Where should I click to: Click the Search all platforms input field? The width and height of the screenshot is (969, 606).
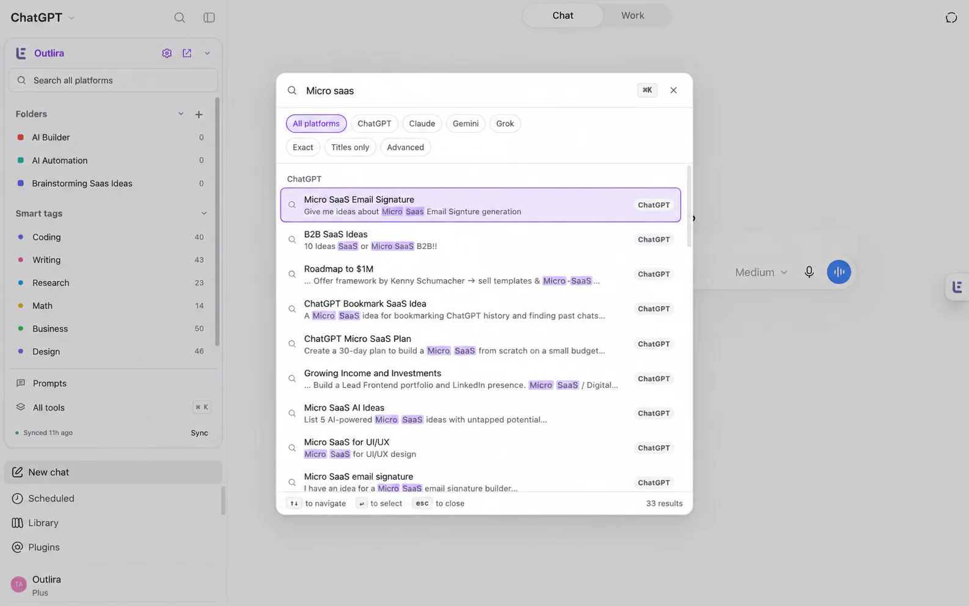tap(113, 81)
